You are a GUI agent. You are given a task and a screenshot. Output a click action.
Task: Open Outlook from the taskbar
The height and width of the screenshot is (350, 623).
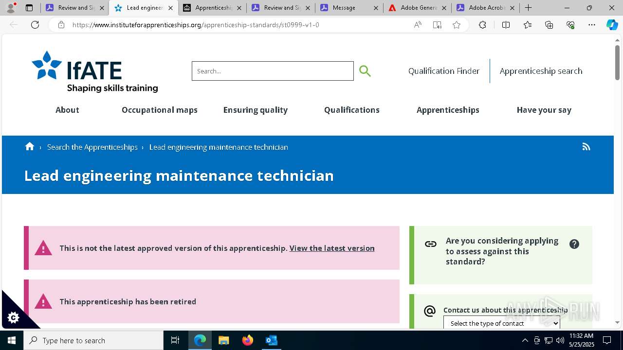pos(272,340)
